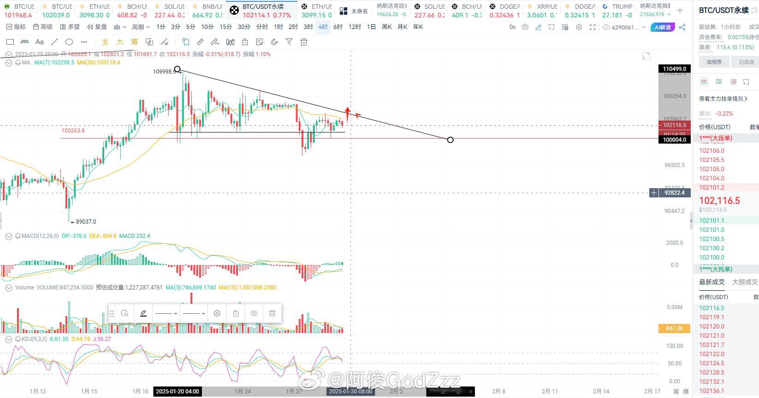Collapse candle info row chevron
Image resolution: width=759 pixels, height=398 pixels.
point(8,54)
